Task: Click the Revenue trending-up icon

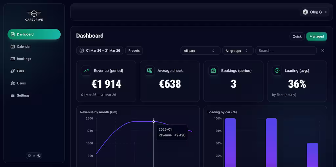Action: [86, 70]
